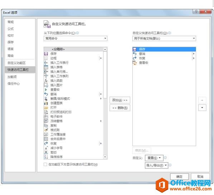The image size is (214, 195).
Task: Open the 高级 options category
Action: coord(11,56)
